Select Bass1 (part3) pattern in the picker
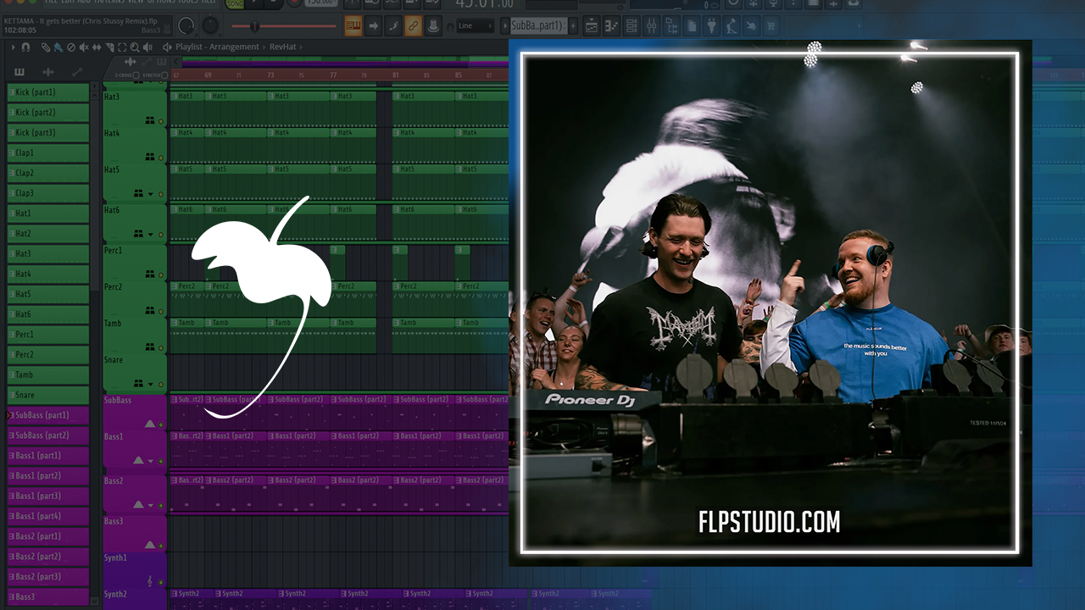 (x=48, y=496)
